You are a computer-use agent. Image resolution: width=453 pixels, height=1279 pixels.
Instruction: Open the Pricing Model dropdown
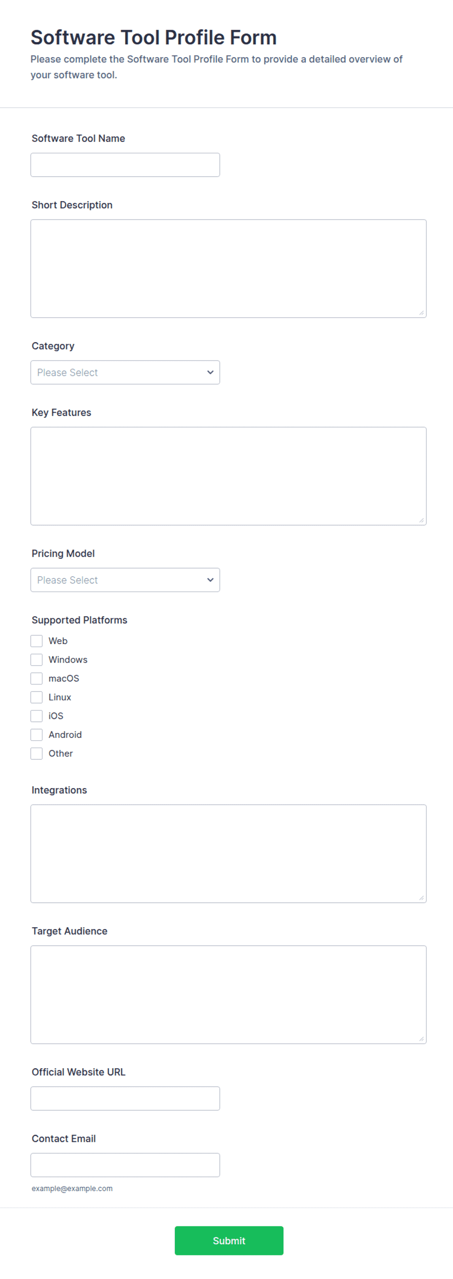tap(125, 580)
